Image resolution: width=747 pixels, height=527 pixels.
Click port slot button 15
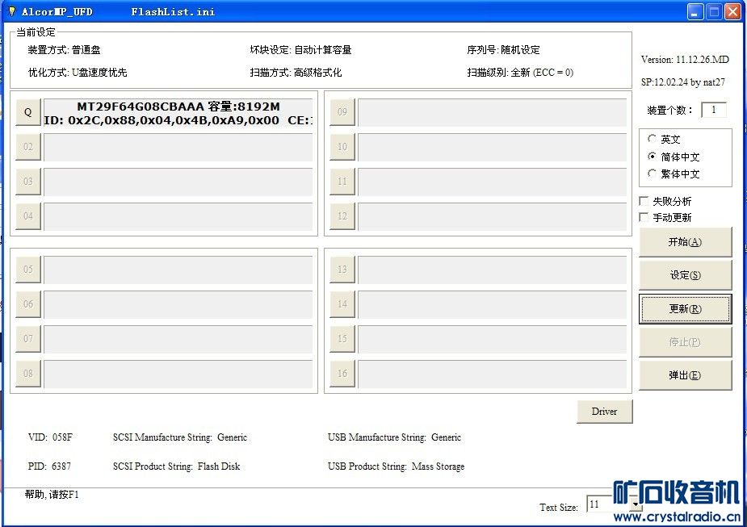pyautogui.click(x=342, y=340)
